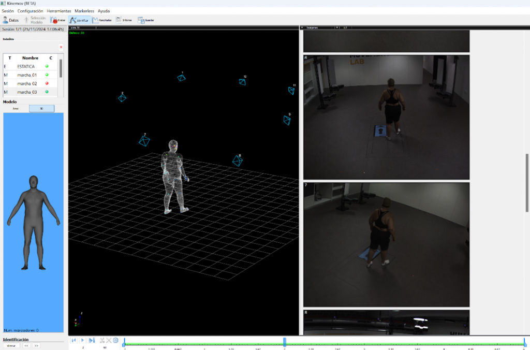Open the Datos toolbar button

click(x=10, y=20)
